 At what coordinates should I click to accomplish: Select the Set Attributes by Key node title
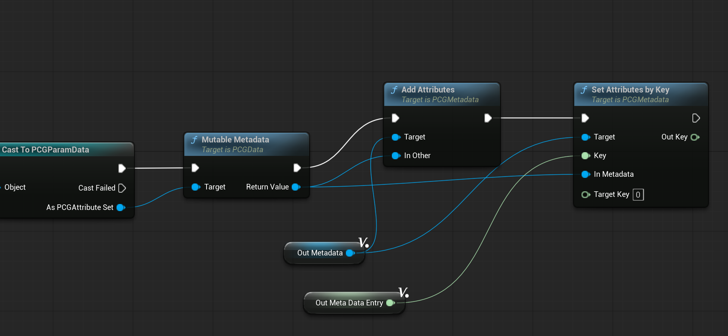(630, 90)
